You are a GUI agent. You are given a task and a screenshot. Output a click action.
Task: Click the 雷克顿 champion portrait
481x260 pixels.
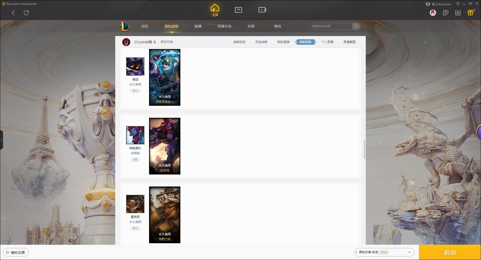point(135,204)
